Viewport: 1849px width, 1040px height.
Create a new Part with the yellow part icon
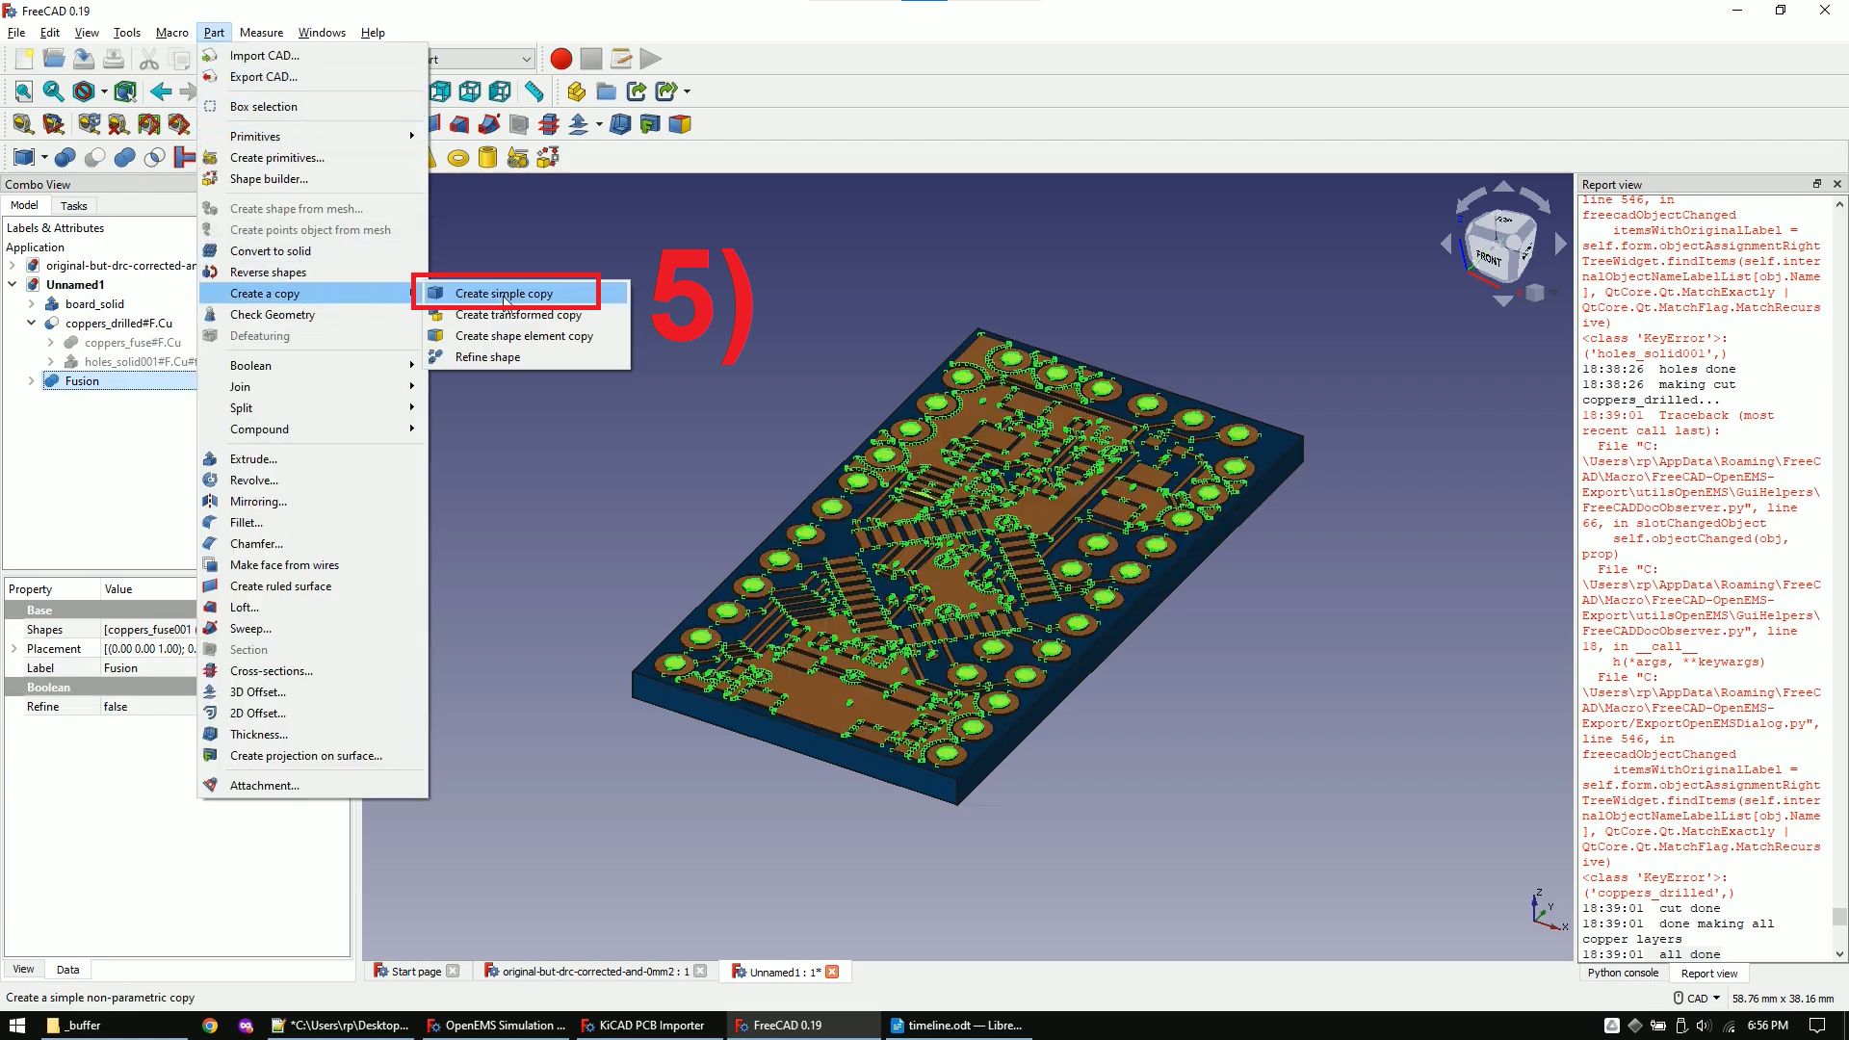tap(575, 91)
